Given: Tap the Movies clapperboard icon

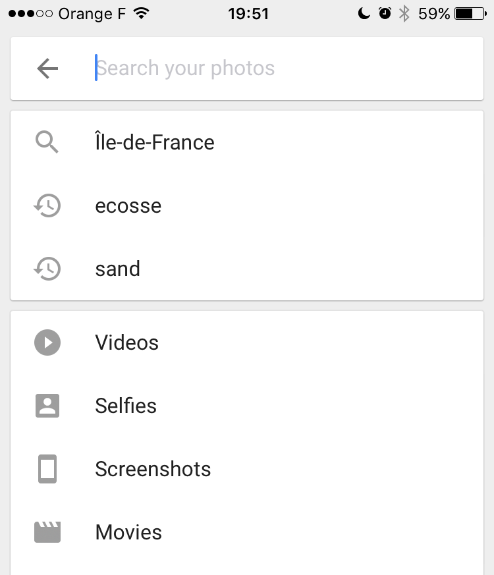Looking at the screenshot, I should (x=47, y=532).
